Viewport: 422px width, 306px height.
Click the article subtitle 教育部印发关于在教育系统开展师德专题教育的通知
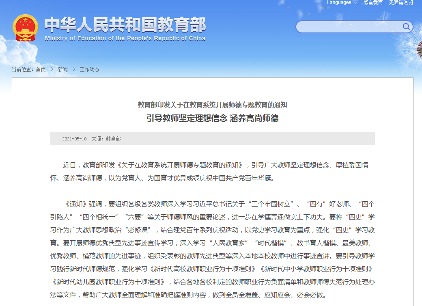(212, 105)
